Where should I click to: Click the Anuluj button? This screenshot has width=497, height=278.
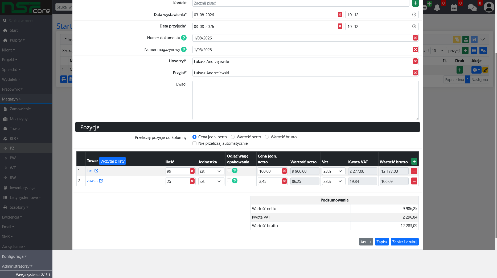tap(366, 242)
